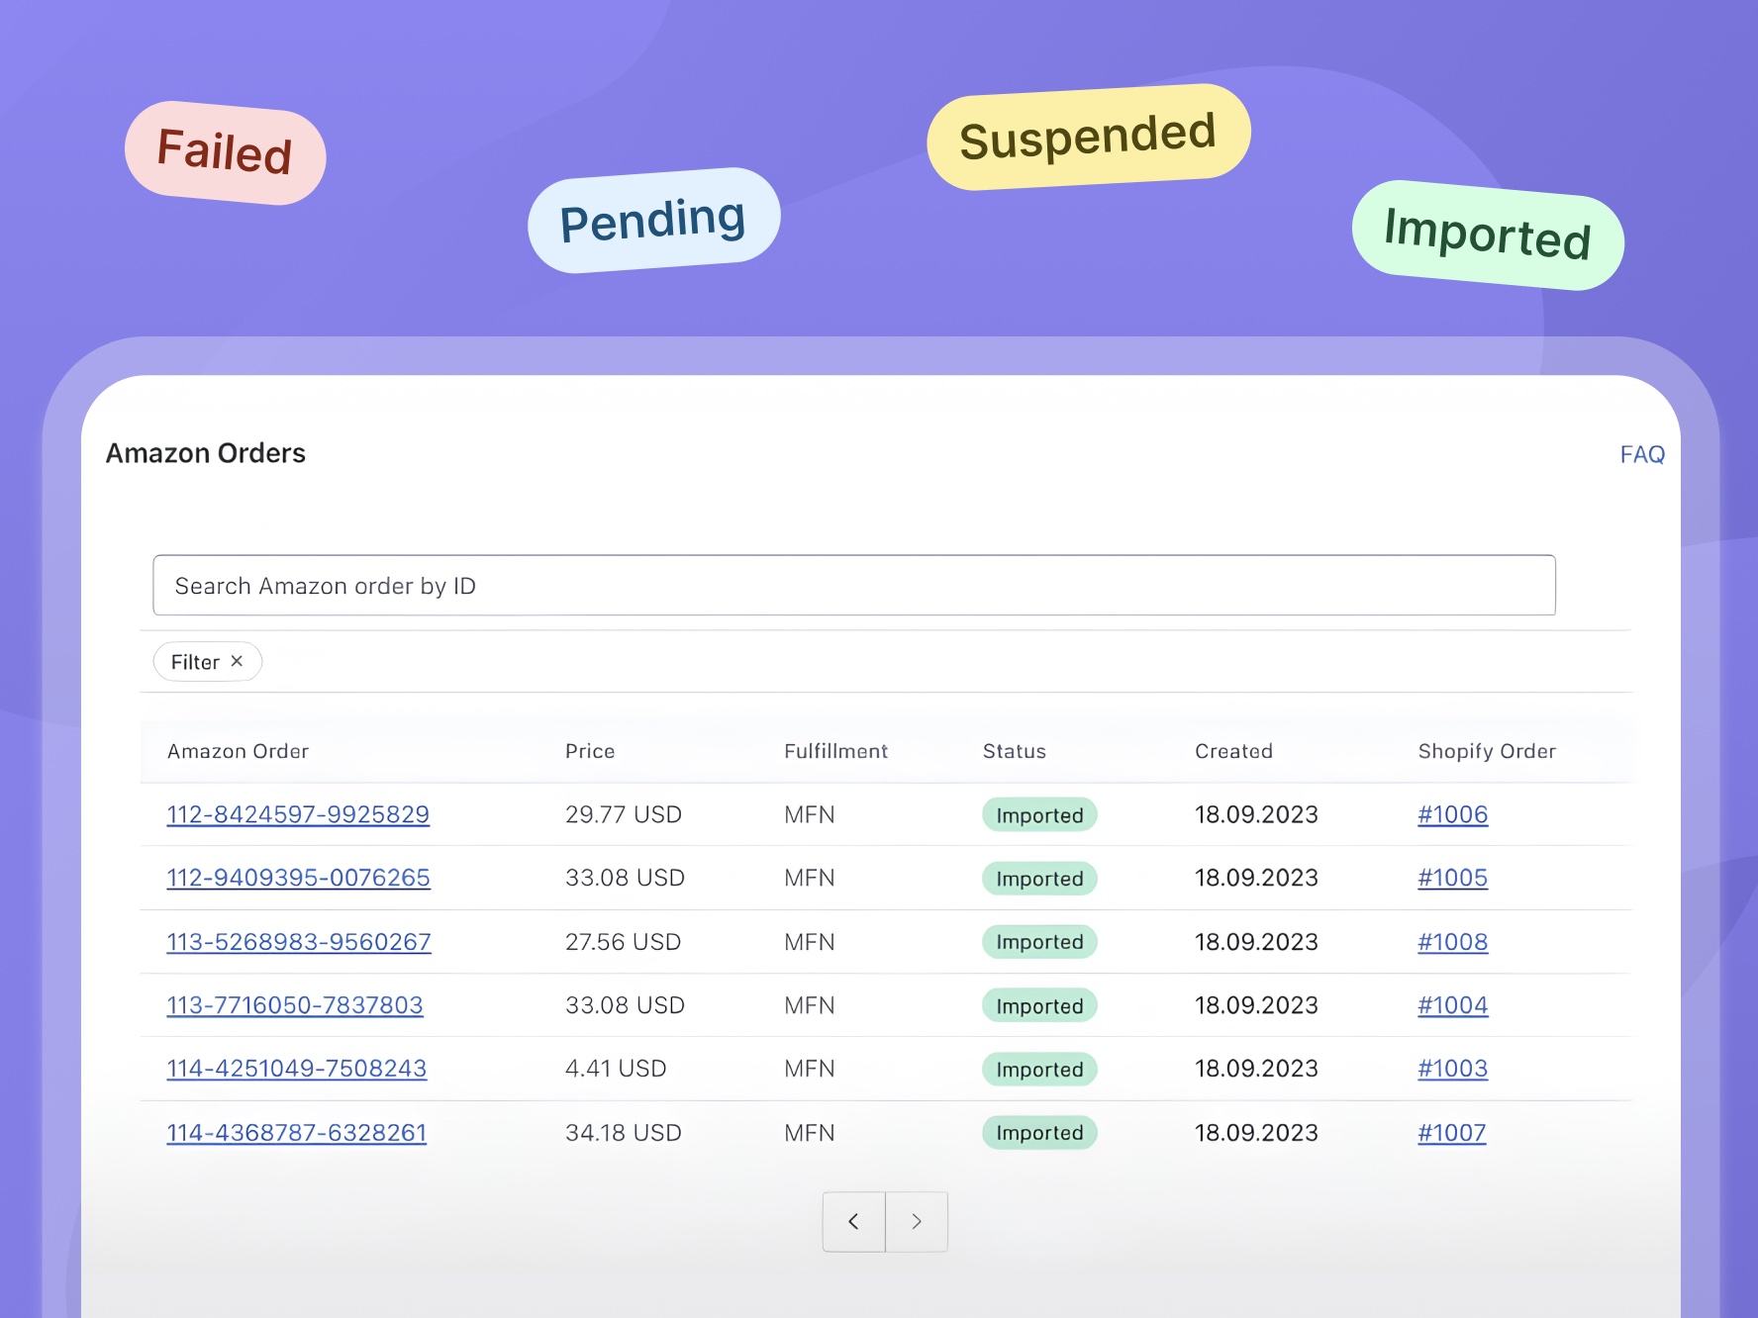The width and height of the screenshot is (1758, 1318).
Task: Open Amazon order 112-9409395-0076265
Action: click(x=298, y=878)
